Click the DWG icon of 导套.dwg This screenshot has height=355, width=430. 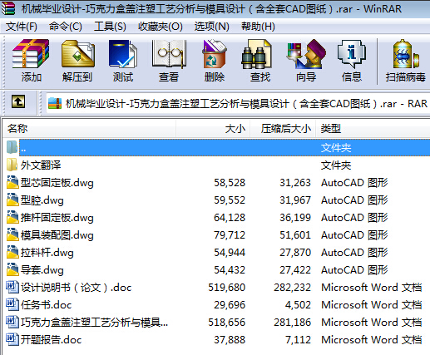click(12, 269)
